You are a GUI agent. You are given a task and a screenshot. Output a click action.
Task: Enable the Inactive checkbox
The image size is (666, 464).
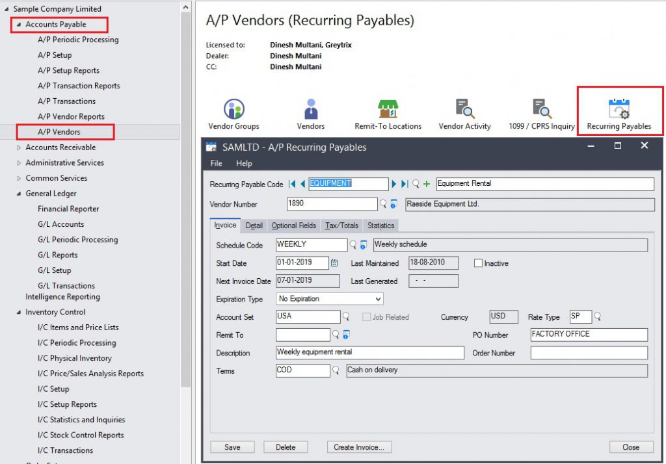(479, 263)
